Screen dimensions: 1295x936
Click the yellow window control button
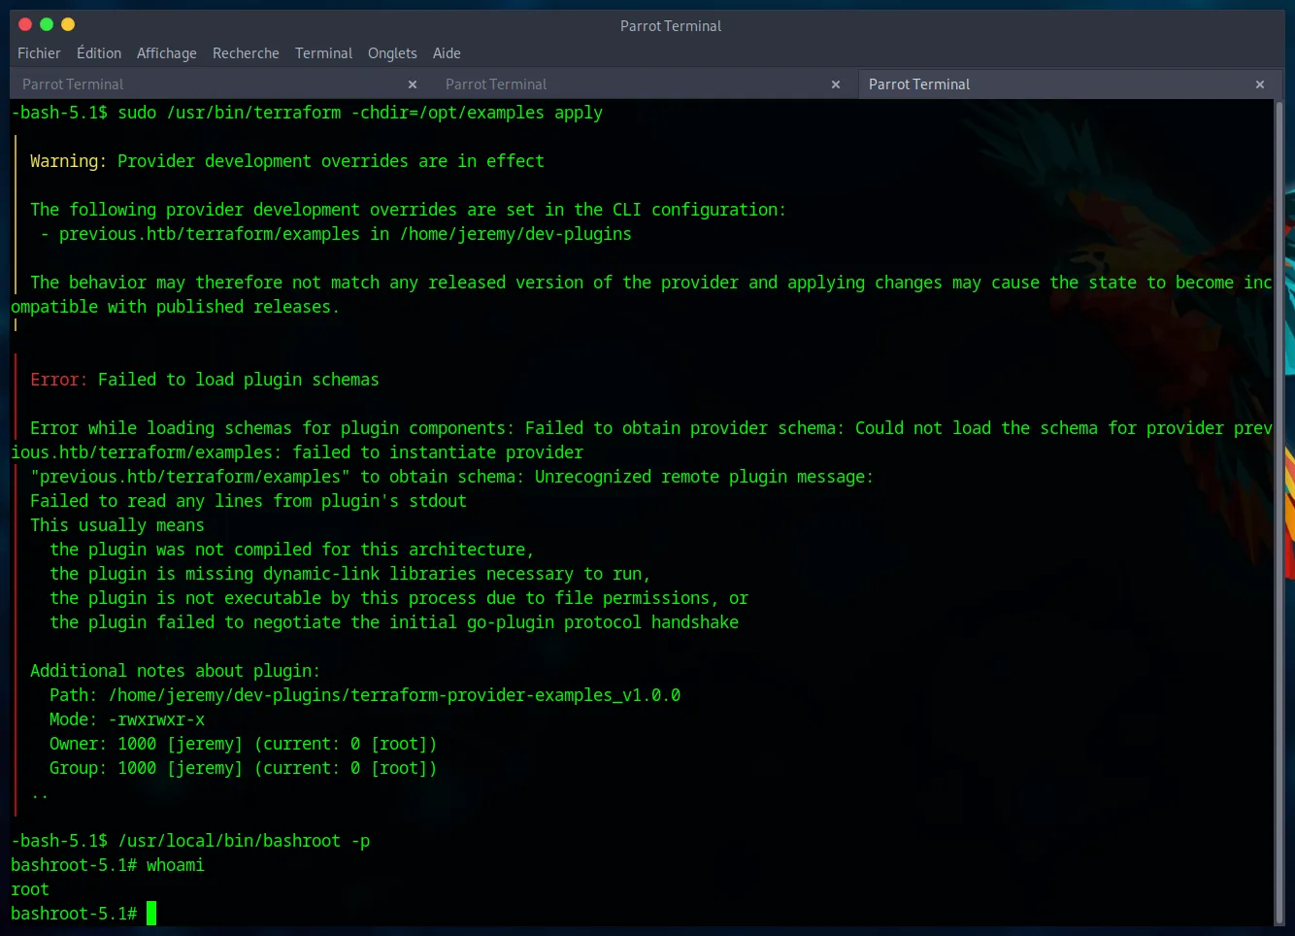click(68, 24)
